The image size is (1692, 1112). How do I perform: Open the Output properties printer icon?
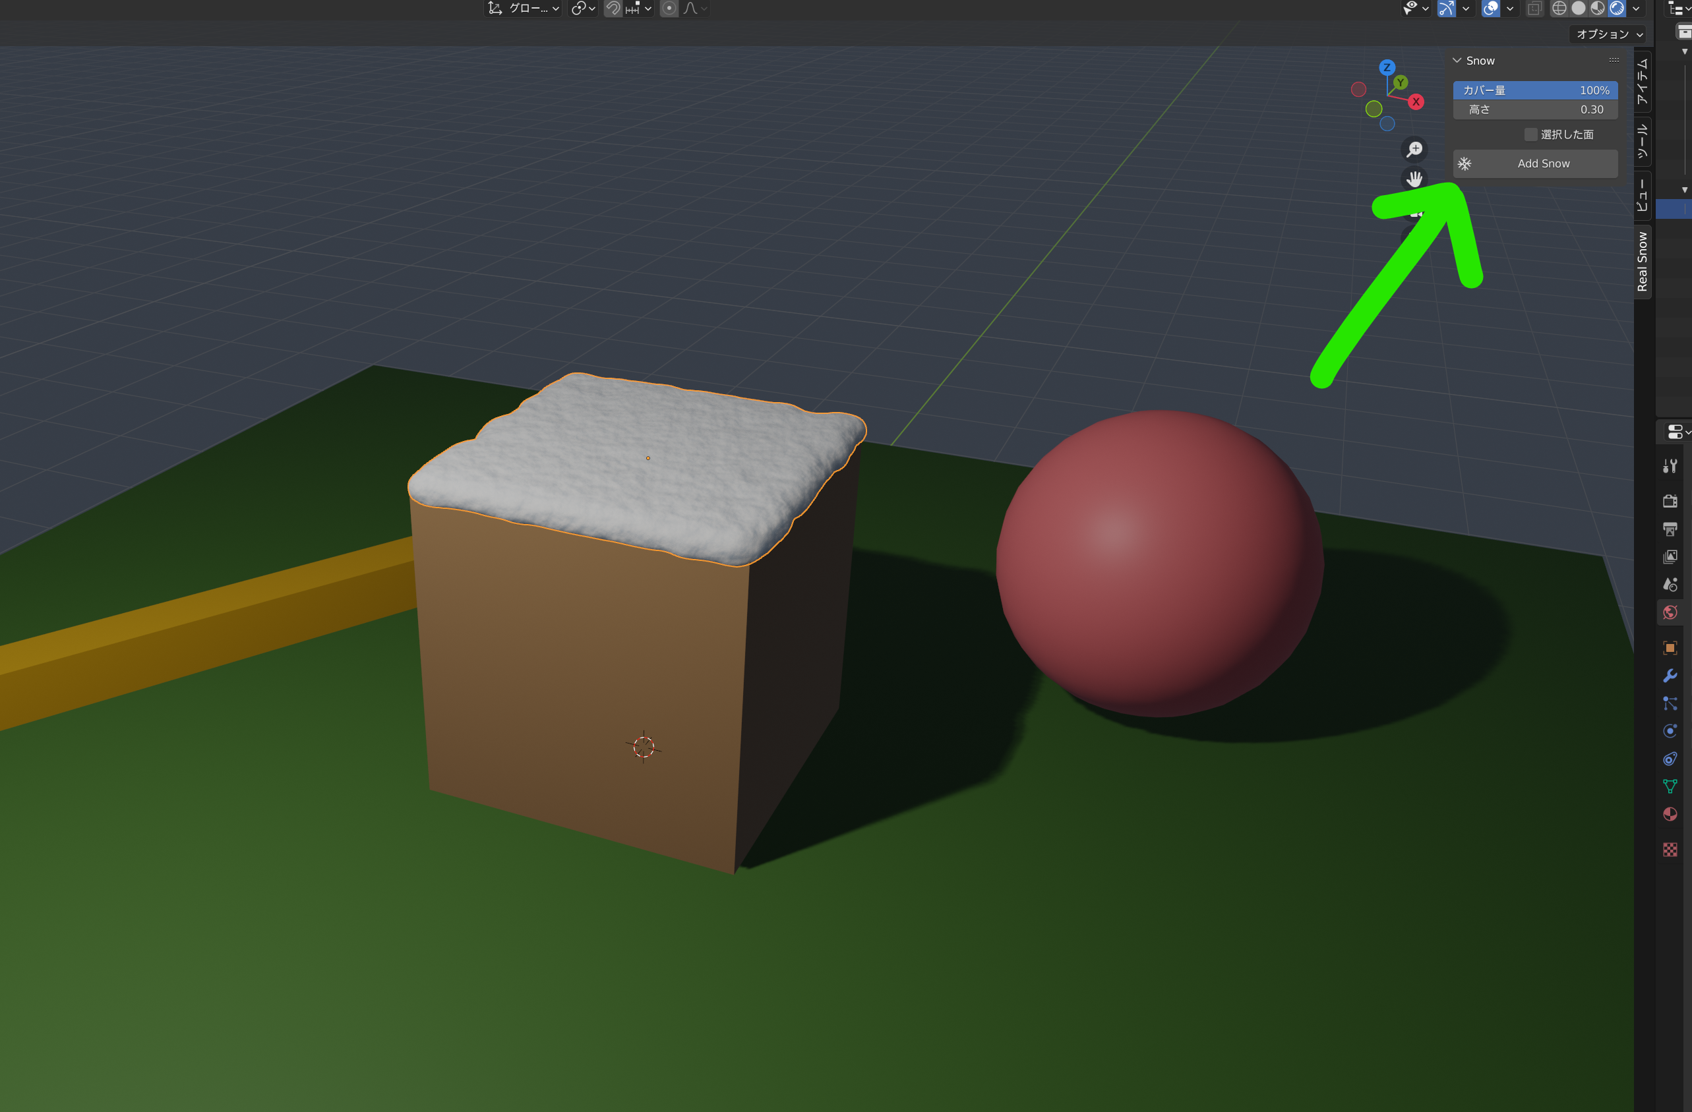coord(1669,529)
